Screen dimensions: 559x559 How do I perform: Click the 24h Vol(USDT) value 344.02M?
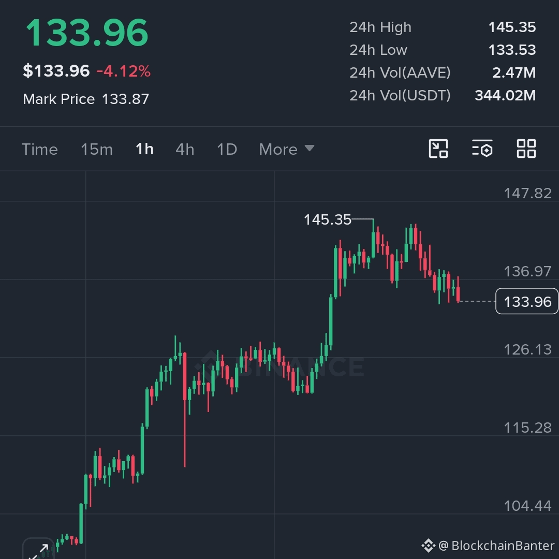click(x=505, y=96)
